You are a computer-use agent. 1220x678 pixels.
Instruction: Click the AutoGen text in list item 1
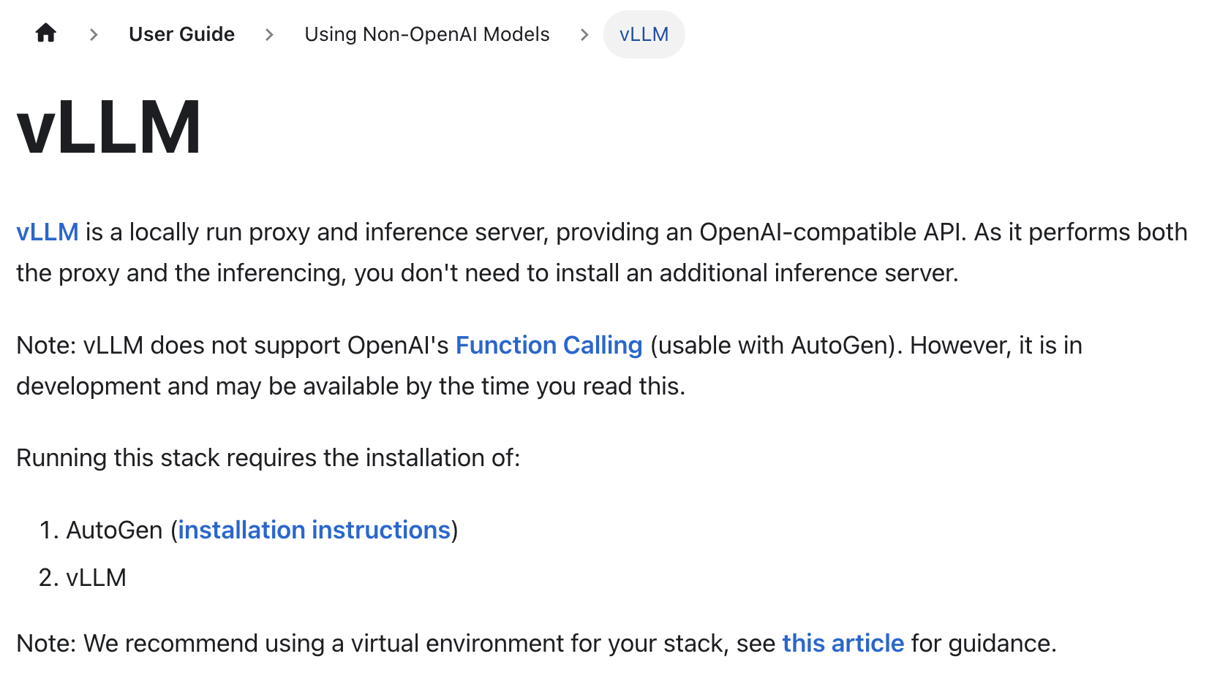tap(114, 530)
